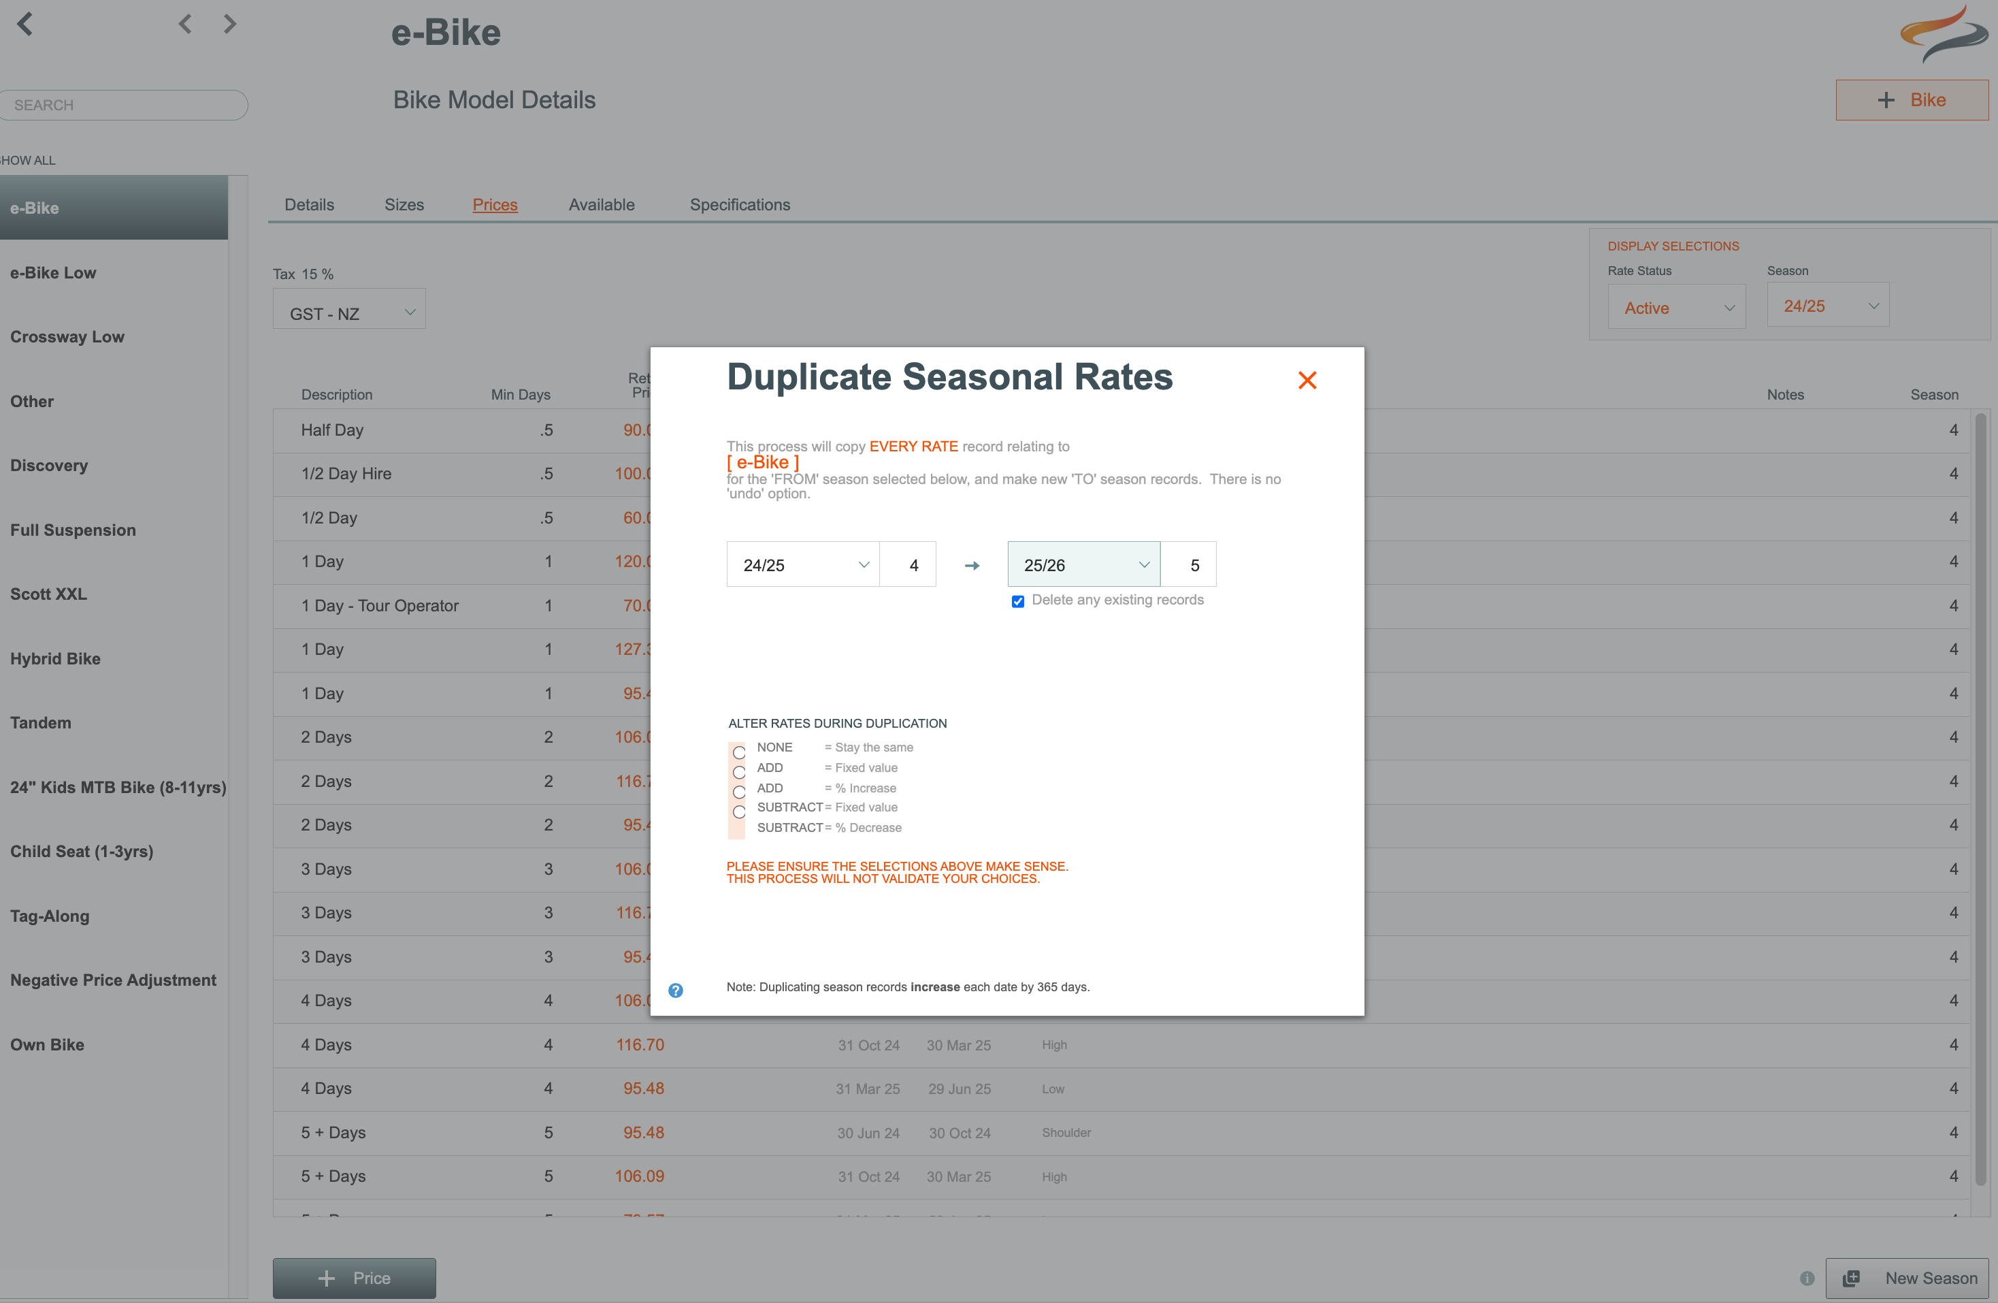Select e-Bike Low in the sidebar

[114, 272]
